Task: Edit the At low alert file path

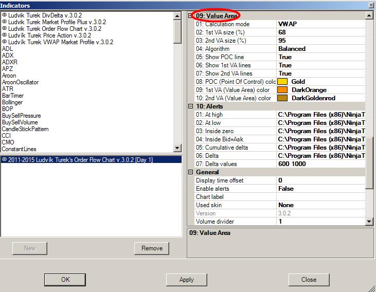Action: 321,123
